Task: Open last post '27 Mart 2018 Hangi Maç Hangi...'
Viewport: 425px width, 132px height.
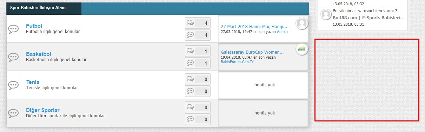Action: pos(254,26)
